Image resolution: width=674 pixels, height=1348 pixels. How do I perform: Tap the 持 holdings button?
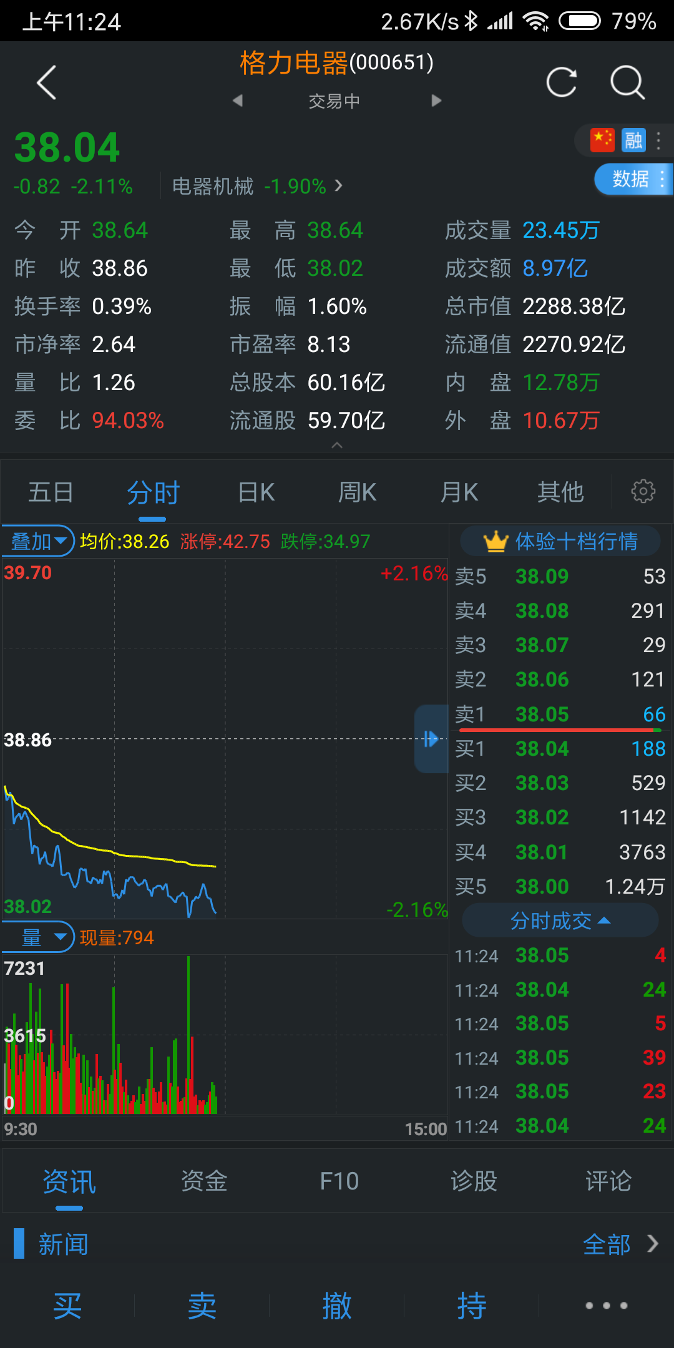click(x=472, y=1306)
